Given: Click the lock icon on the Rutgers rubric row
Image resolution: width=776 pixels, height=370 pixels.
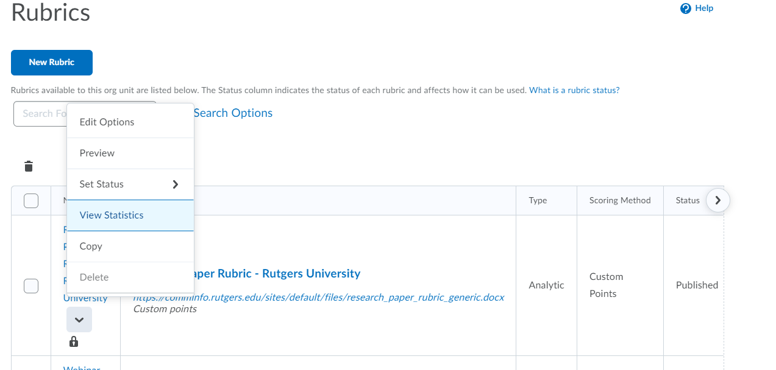Looking at the screenshot, I should coord(73,341).
